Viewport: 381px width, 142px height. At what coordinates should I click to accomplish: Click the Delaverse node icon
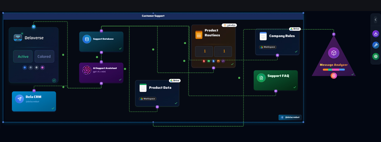[x=18, y=38]
